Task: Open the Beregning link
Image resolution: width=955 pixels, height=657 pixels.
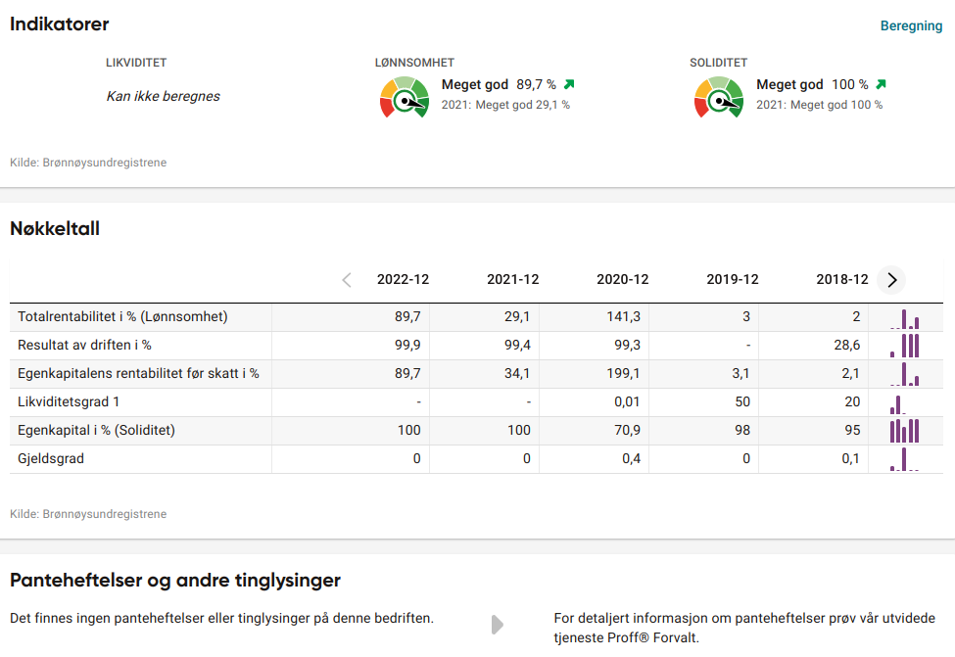Action: (x=911, y=26)
